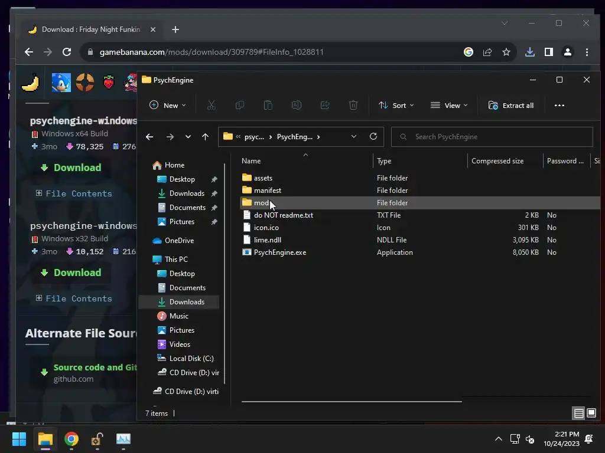Go up one folder level in Explorer
Viewport: 605px width, 453px height.
click(x=205, y=137)
